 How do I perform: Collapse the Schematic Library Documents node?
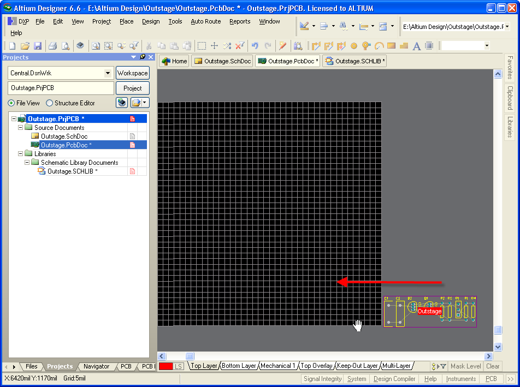click(x=27, y=163)
